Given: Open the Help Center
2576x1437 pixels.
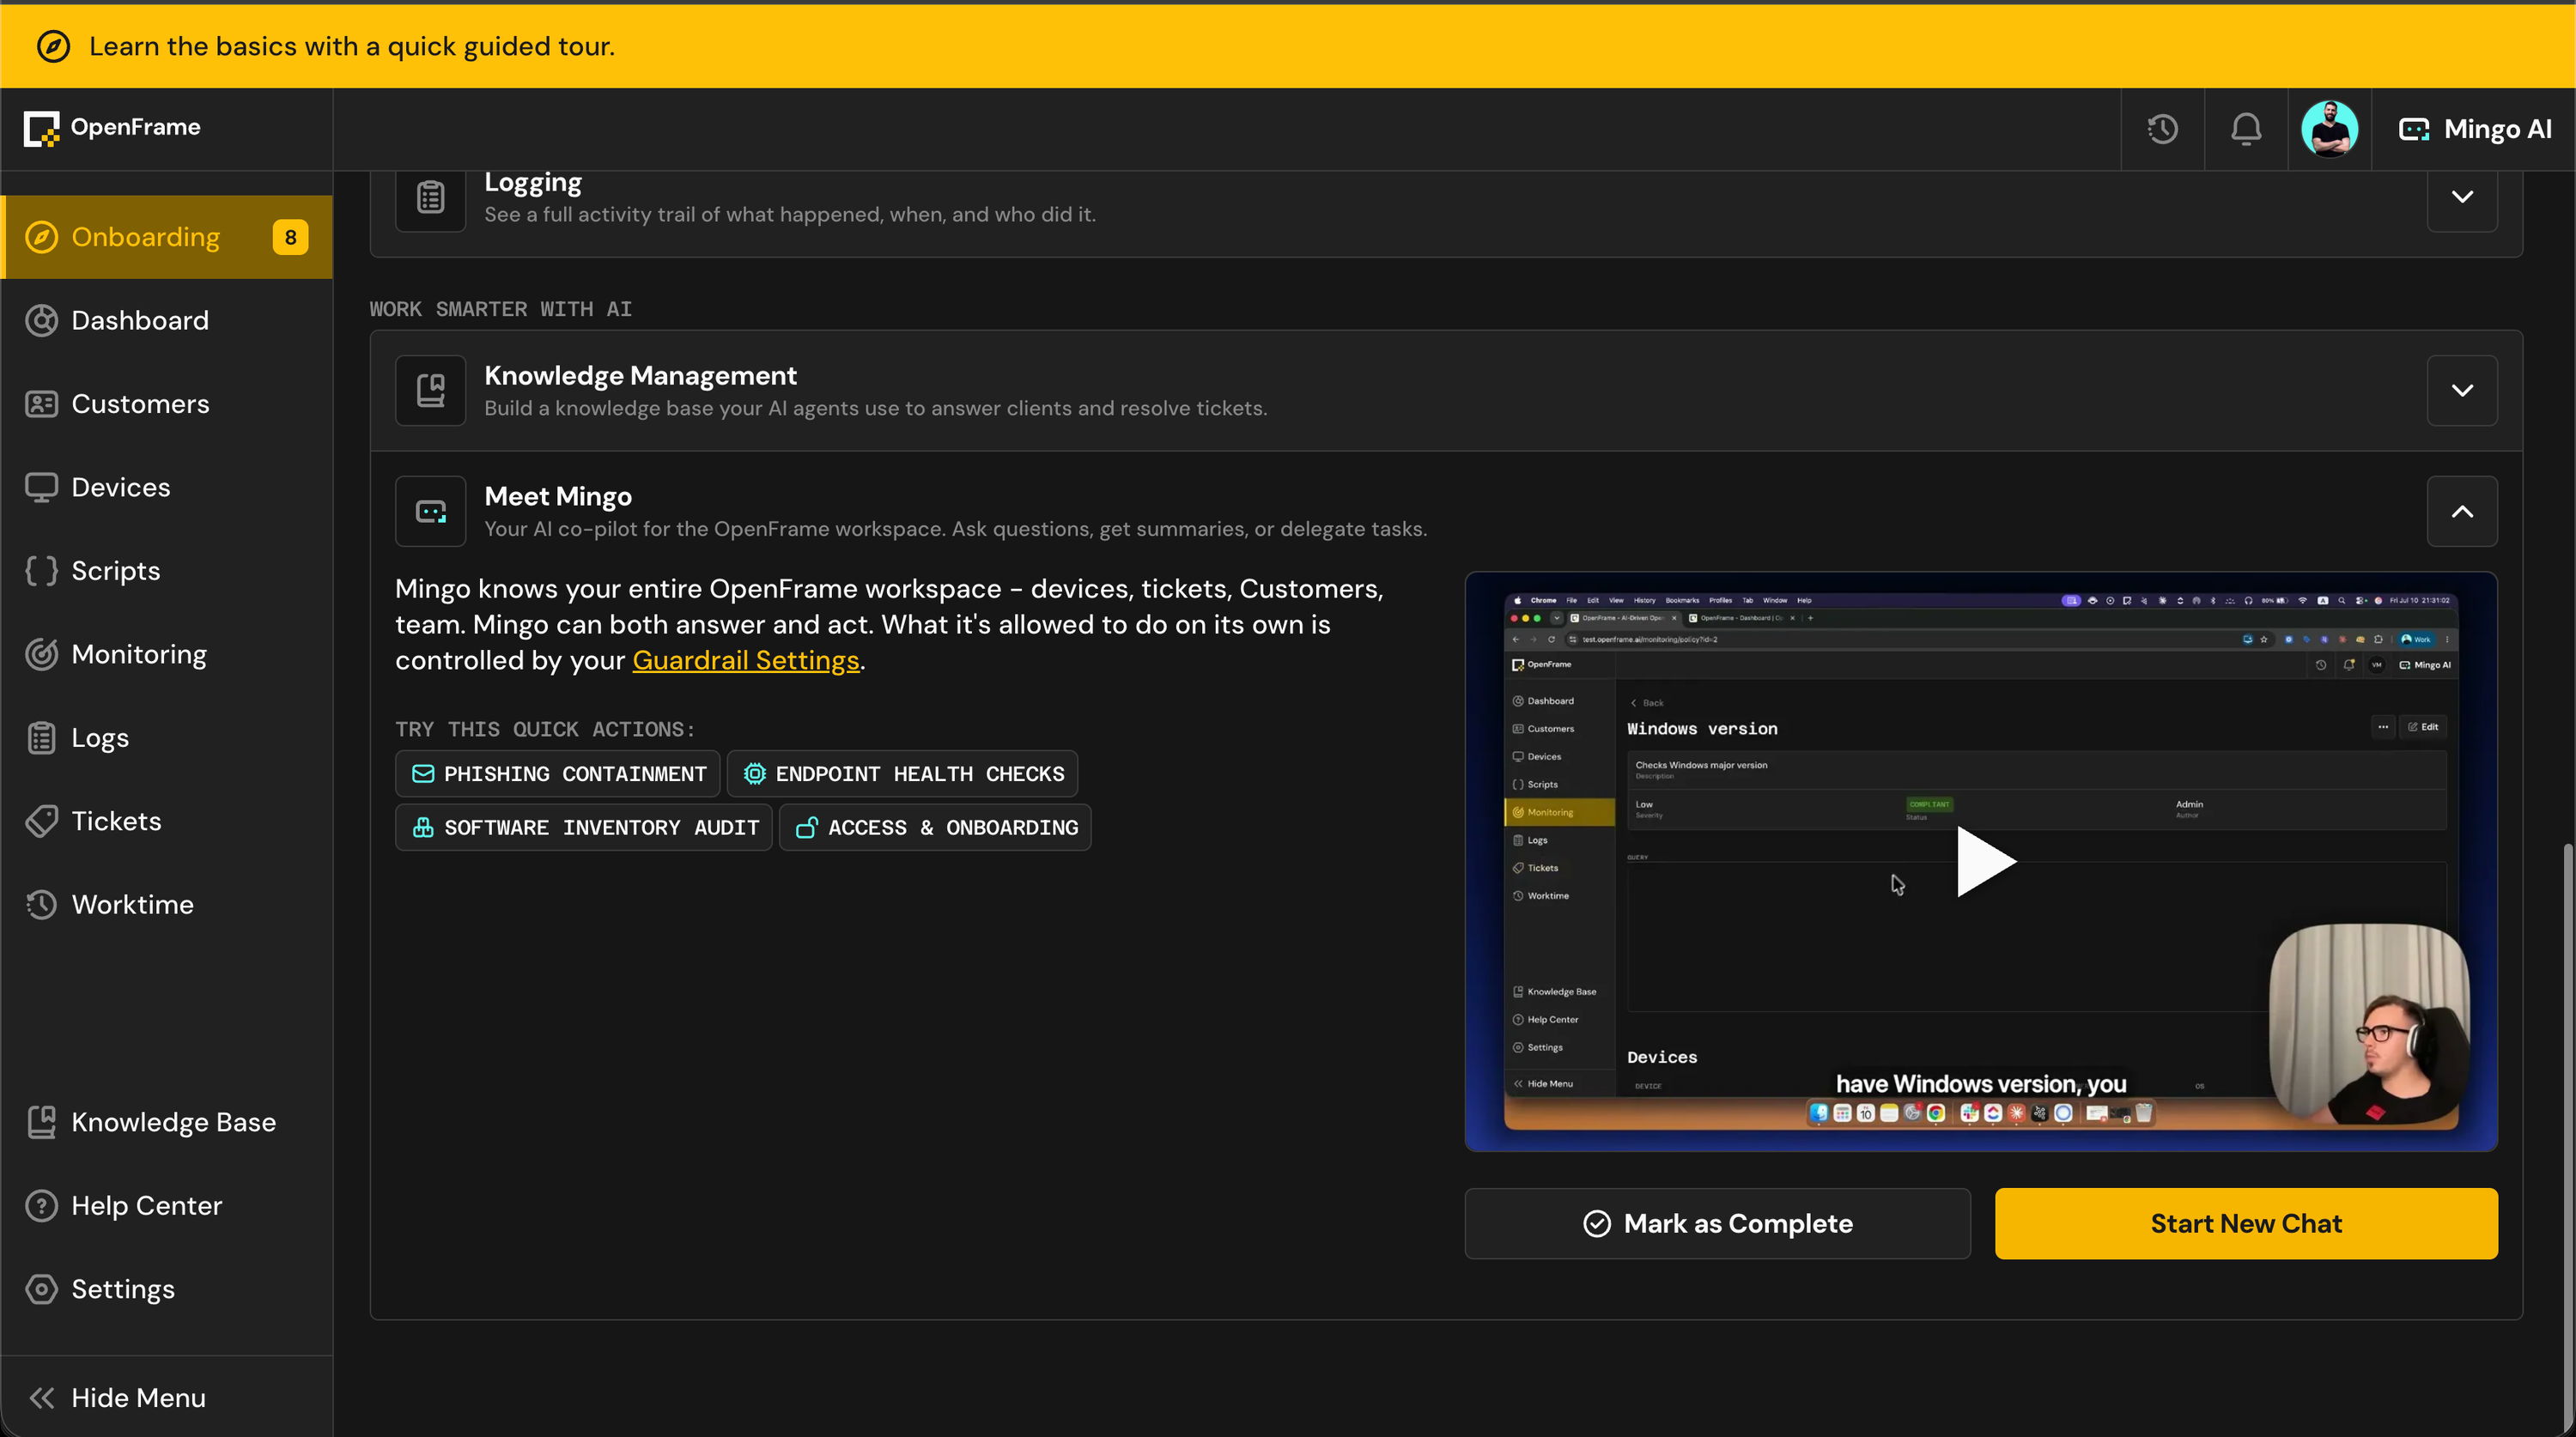Looking at the screenshot, I should [x=167, y=1206].
